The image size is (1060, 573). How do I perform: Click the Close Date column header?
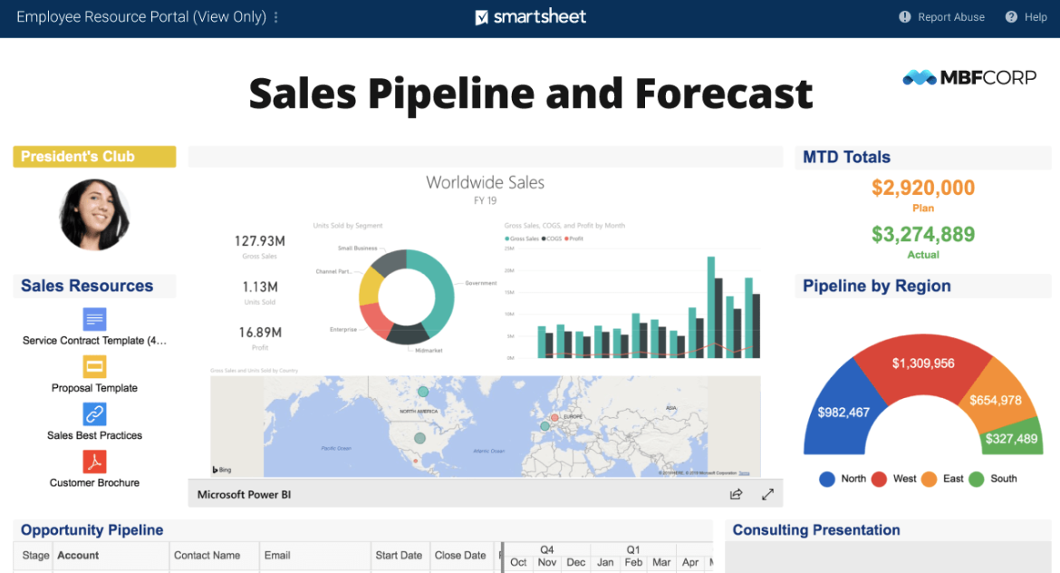point(460,555)
